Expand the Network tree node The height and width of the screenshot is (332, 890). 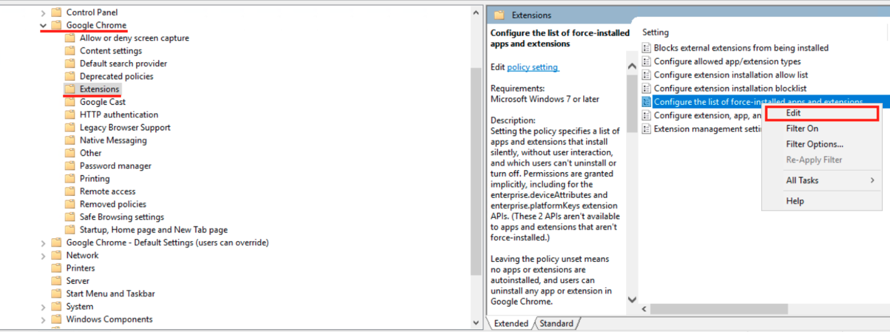click(43, 256)
